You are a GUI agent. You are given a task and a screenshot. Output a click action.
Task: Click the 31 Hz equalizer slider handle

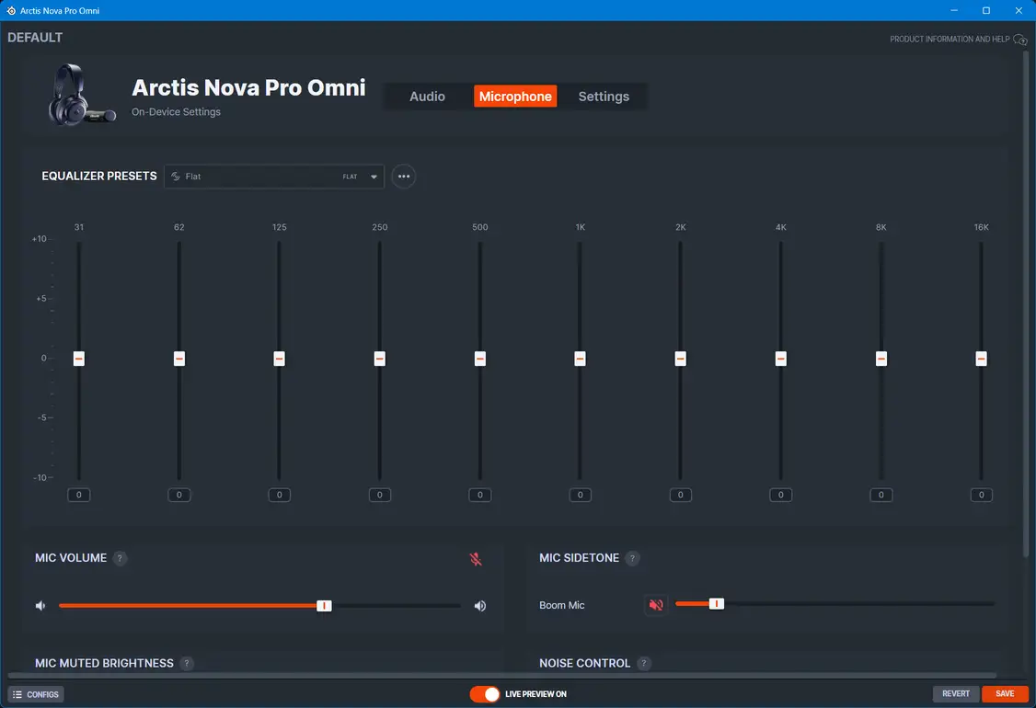(x=78, y=359)
